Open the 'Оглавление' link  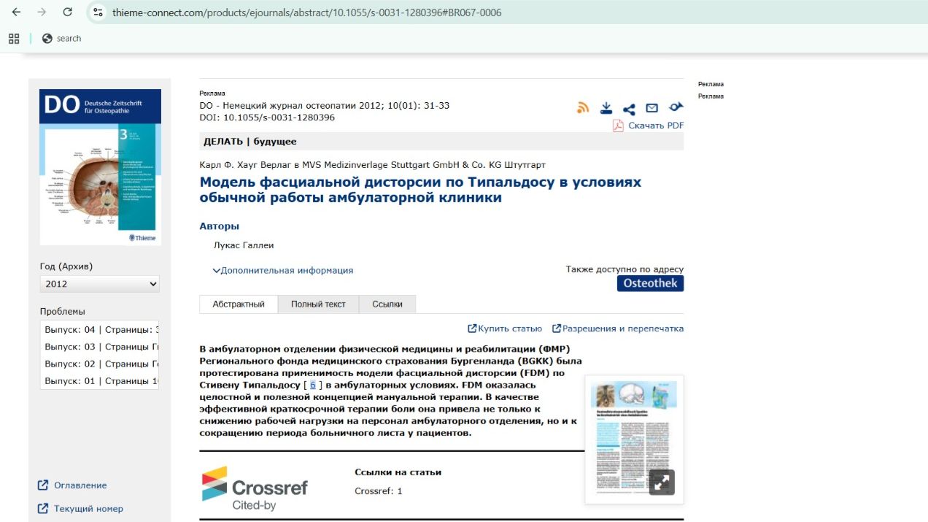[80, 485]
